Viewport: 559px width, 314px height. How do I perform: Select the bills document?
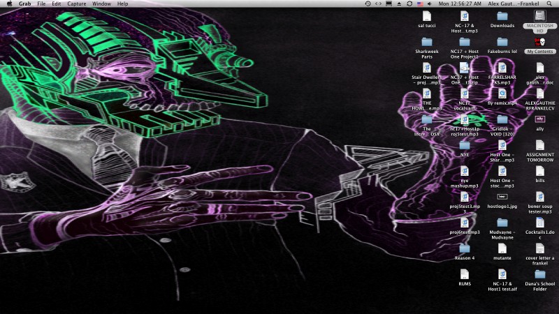tap(540, 171)
